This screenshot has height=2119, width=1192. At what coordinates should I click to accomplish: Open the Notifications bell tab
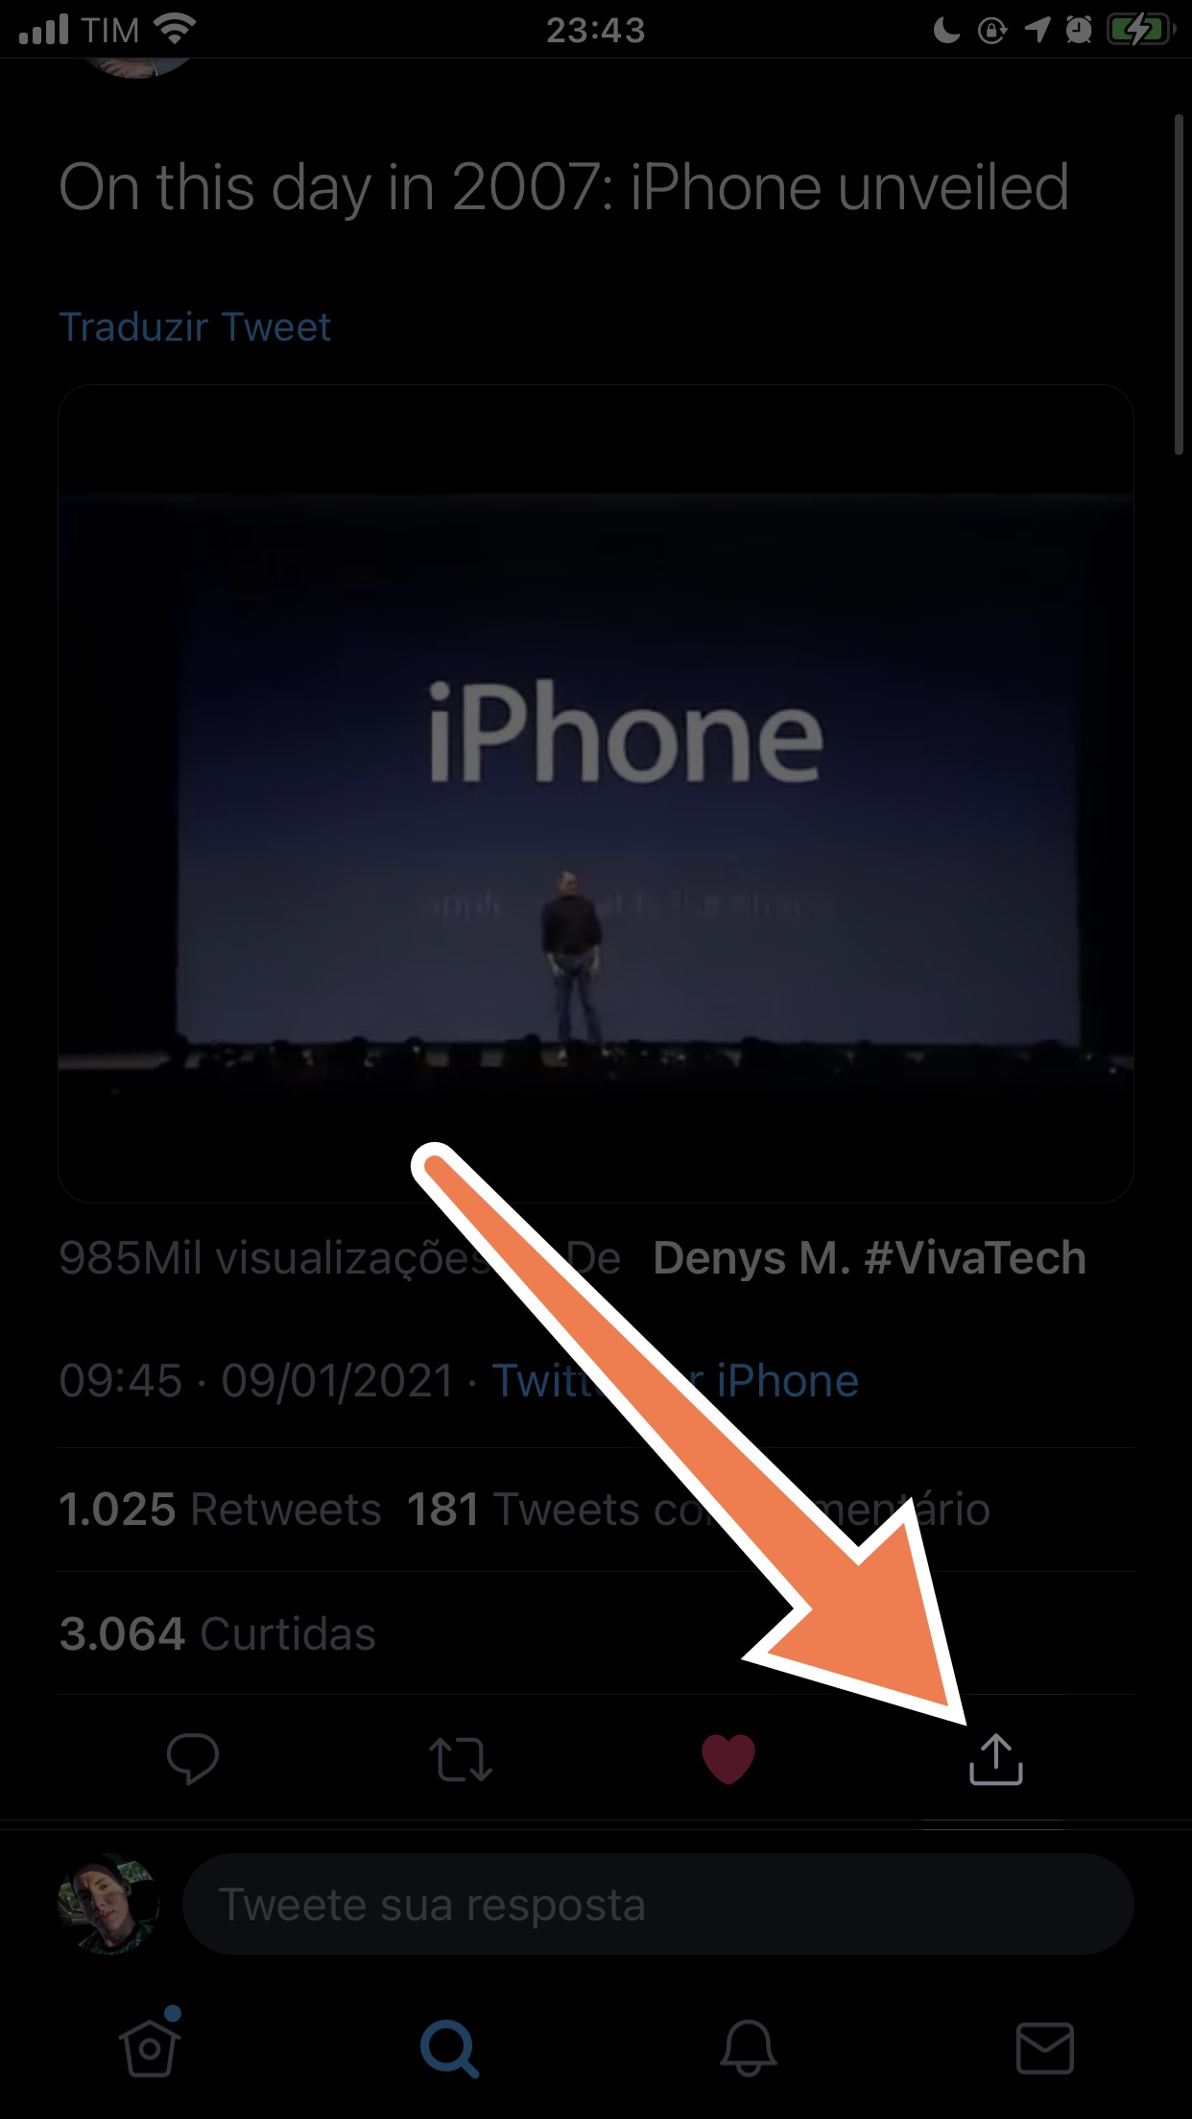coord(748,2047)
